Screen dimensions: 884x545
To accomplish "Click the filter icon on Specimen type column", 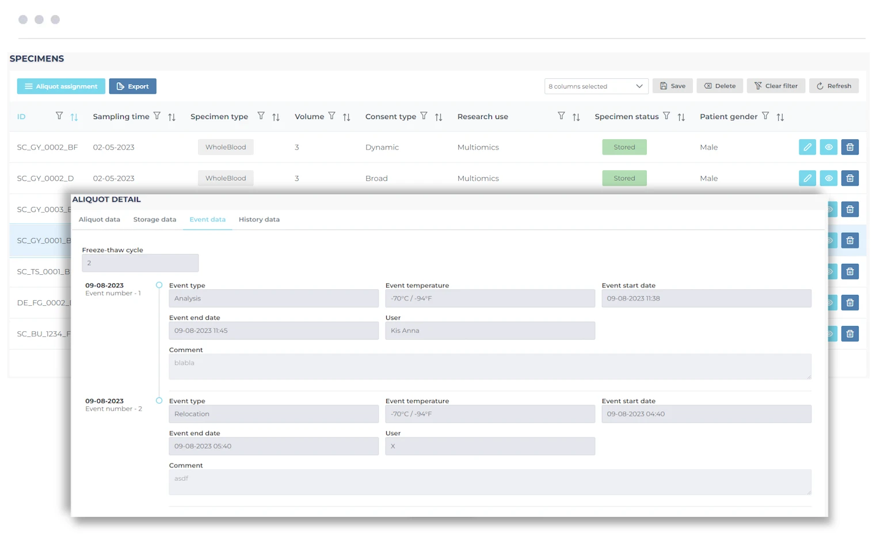I will pyautogui.click(x=261, y=116).
